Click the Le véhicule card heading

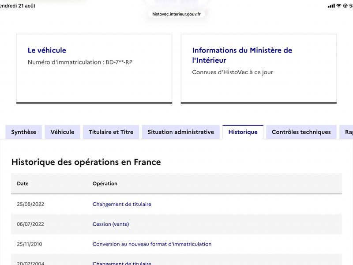coord(47,50)
